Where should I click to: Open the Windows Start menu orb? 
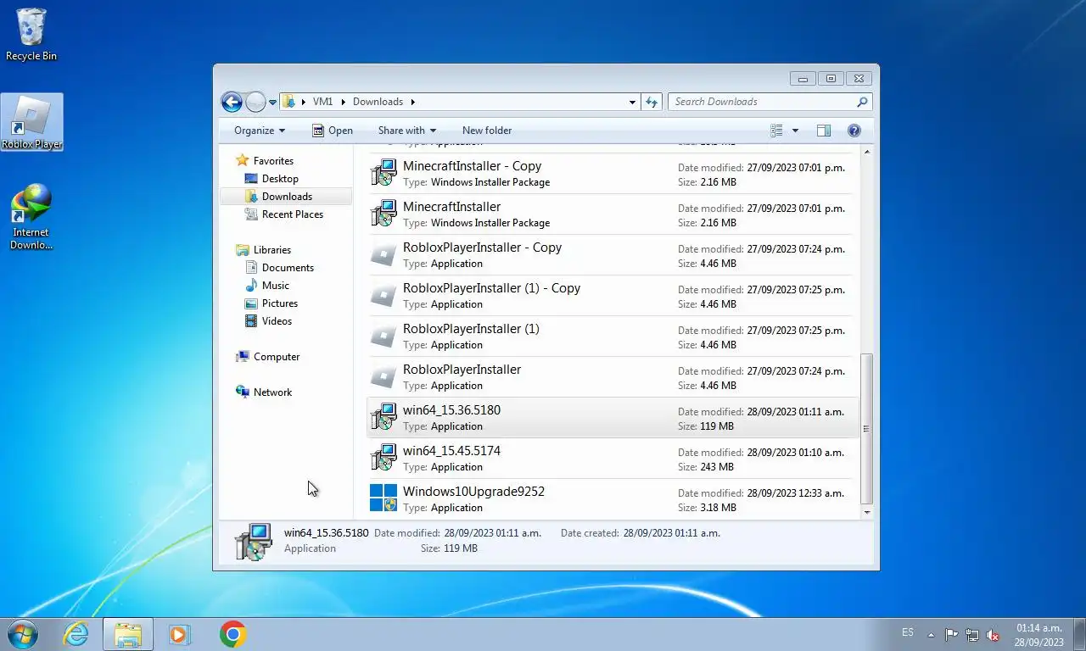pos(23,634)
